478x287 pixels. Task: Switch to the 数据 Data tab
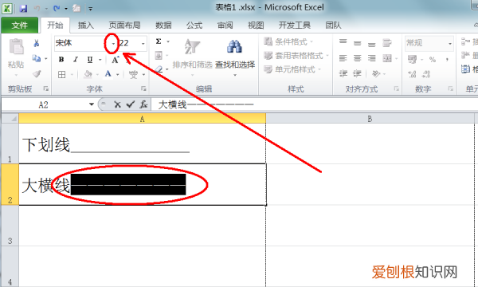tap(163, 26)
